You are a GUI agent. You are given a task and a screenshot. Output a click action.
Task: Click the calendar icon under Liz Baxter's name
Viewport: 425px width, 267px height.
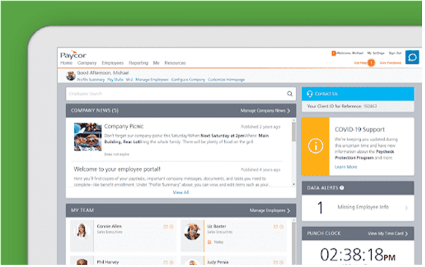[x=208, y=242]
